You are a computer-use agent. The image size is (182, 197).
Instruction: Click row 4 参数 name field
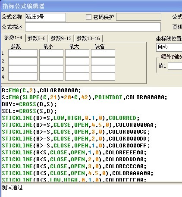click(x=23, y=77)
